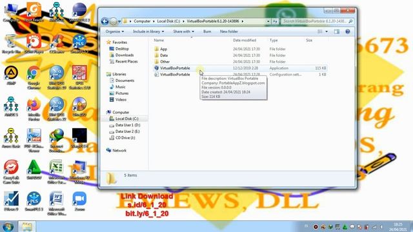Open the Microsoft Office Word shortcut
The width and height of the screenshot is (413, 232).
coord(56,204)
